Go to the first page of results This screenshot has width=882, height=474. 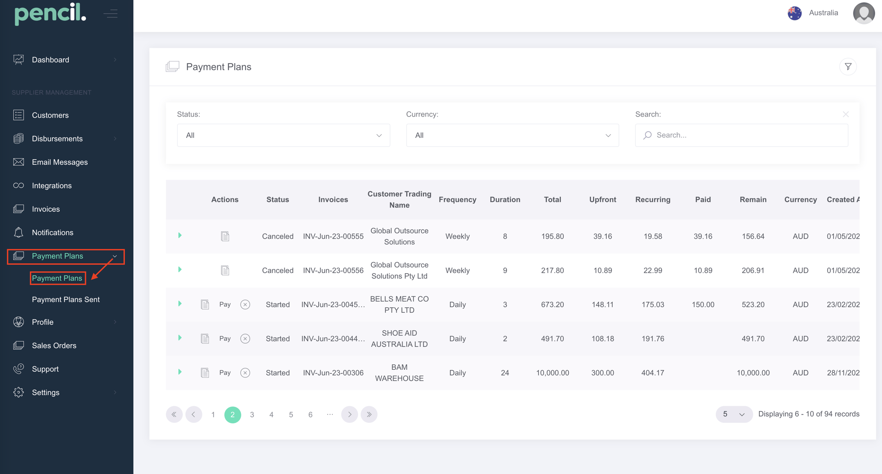pos(174,414)
